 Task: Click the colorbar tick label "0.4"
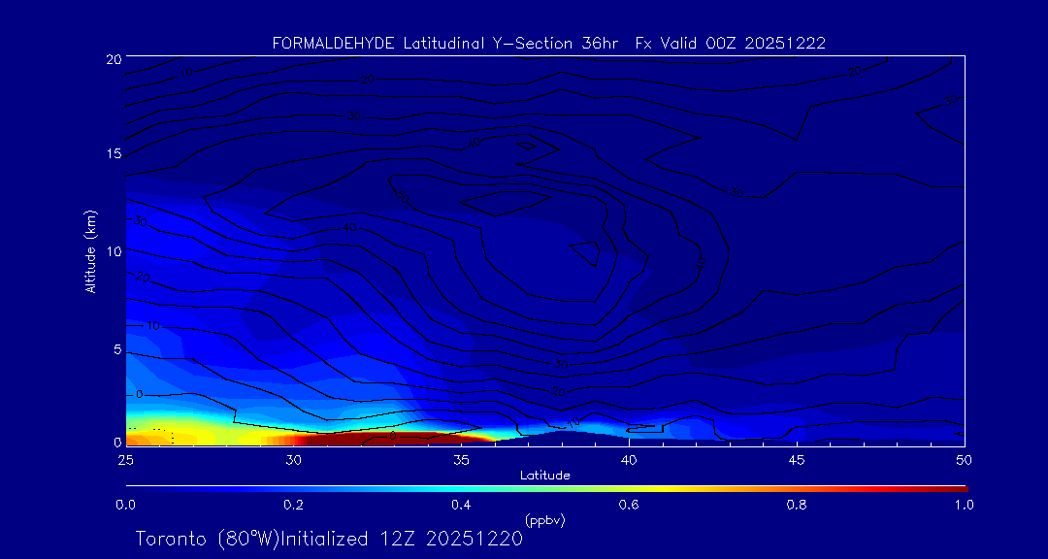[461, 505]
